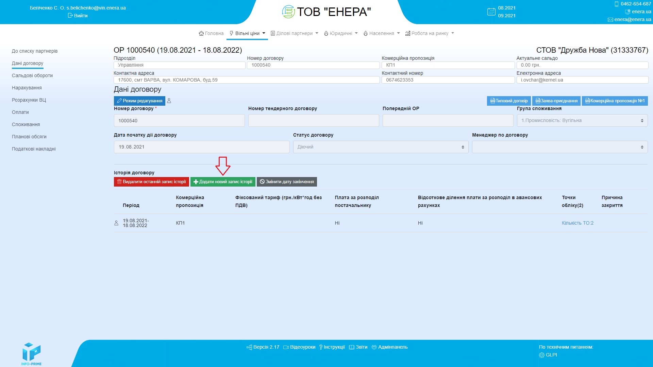Viewport: 653px width, 367px height.
Task: Click the user icon beside Режим редагування
Action: click(169, 101)
